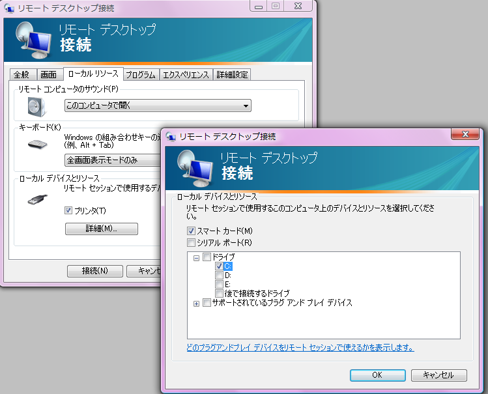Enable the シリアル ポート(R) checkbox
488x394 pixels.
tap(191, 242)
